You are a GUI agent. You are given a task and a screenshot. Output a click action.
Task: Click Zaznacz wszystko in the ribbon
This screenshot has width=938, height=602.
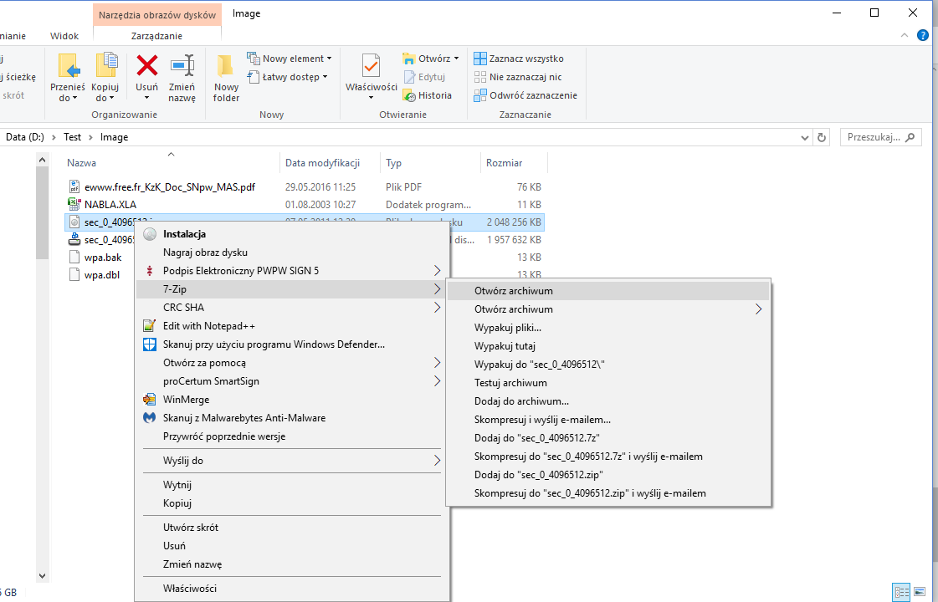(x=525, y=59)
